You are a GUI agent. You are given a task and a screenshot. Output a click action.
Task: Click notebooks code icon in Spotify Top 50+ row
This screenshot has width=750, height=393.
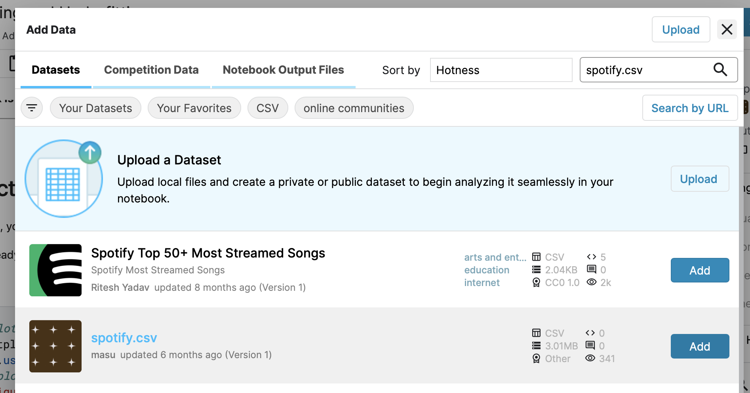(592, 257)
